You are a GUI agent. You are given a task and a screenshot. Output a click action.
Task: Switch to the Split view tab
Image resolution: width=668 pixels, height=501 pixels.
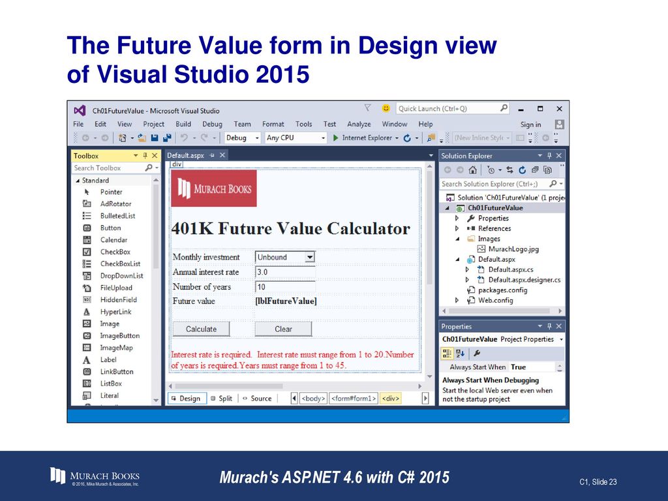pos(222,399)
